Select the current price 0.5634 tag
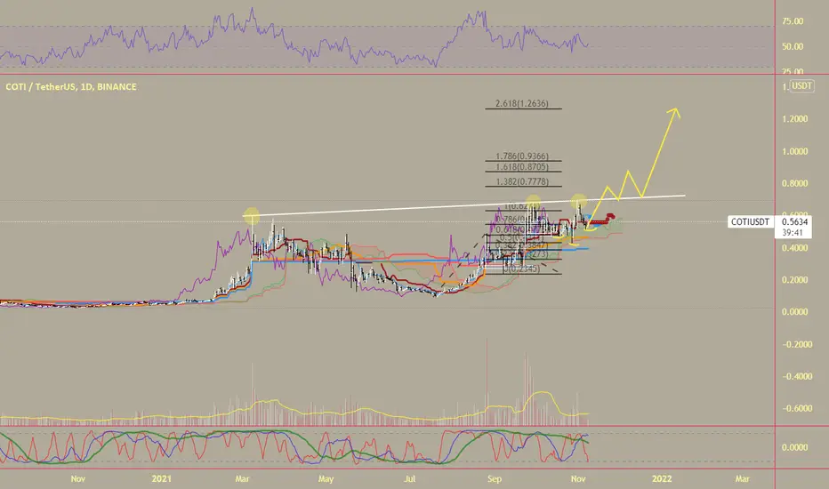This screenshot has height=489, width=829. click(x=794, y=222)
